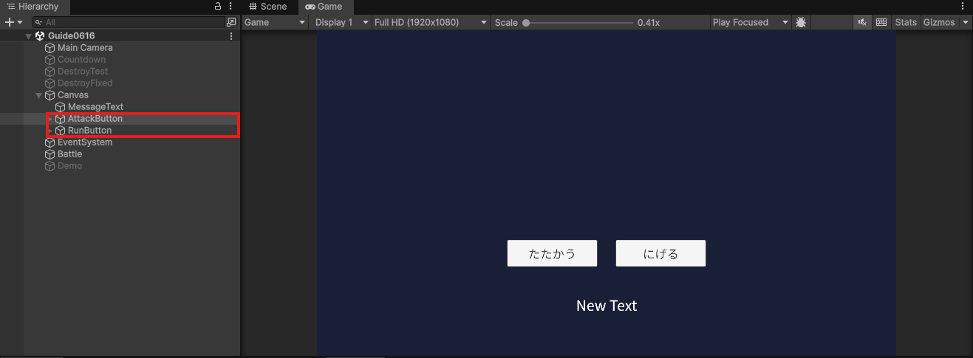Select the disabled Countdown object
Screen dimensions: 973x358
tap(81, 60)
